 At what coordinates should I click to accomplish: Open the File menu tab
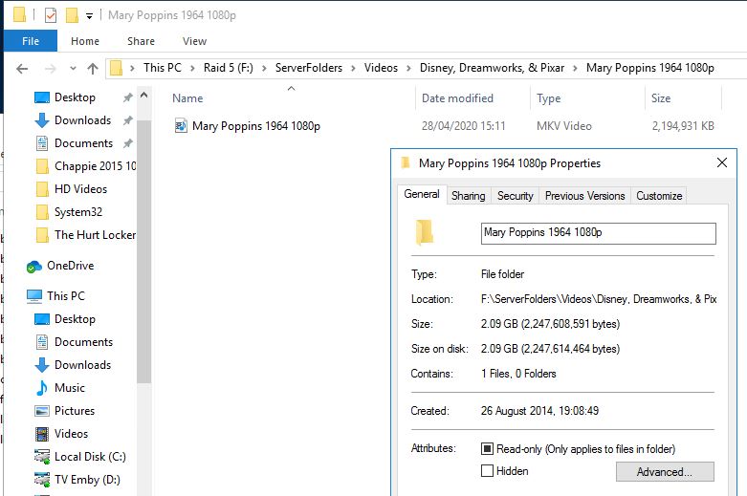31,41
